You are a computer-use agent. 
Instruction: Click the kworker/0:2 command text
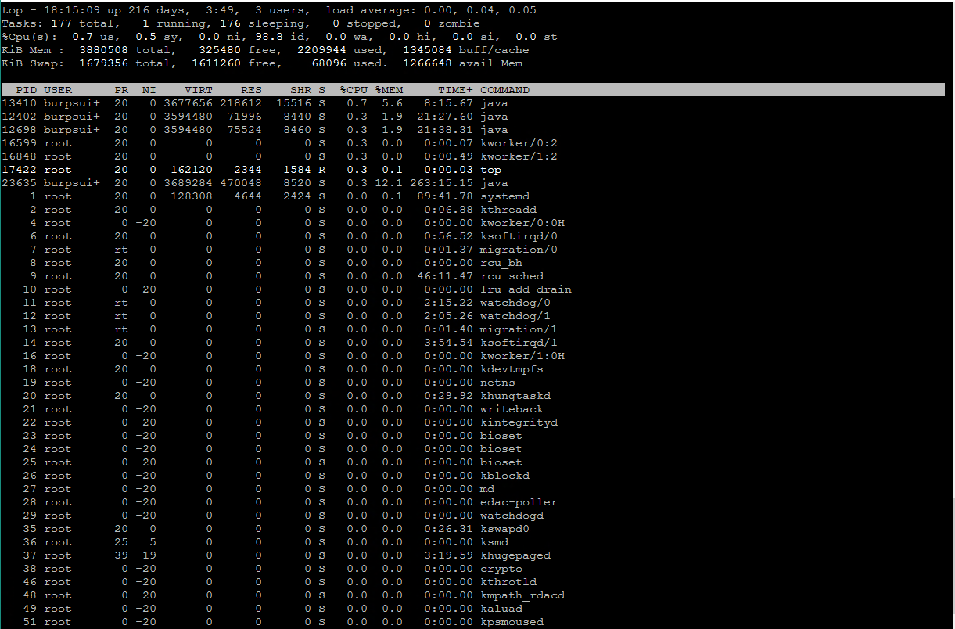(519, 143)
